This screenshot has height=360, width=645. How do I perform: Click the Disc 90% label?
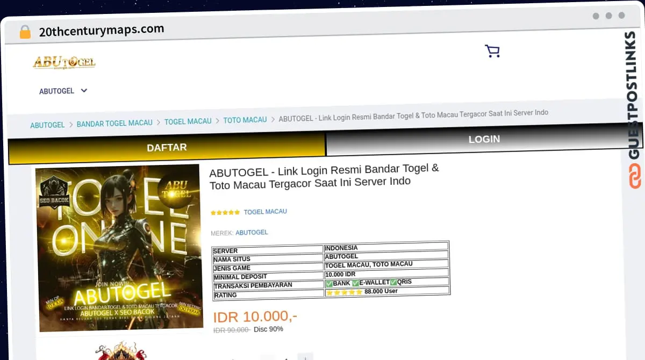coord(268,329)
